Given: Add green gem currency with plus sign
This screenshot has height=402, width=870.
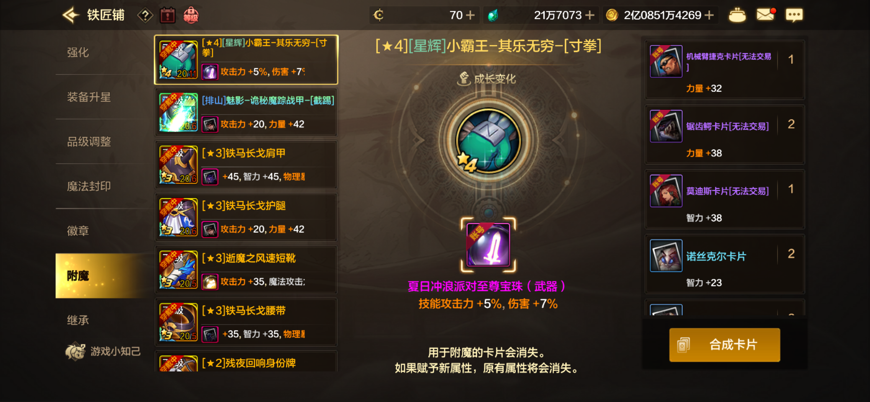Looking at the screenshot, I should click(x=590, y=15).
